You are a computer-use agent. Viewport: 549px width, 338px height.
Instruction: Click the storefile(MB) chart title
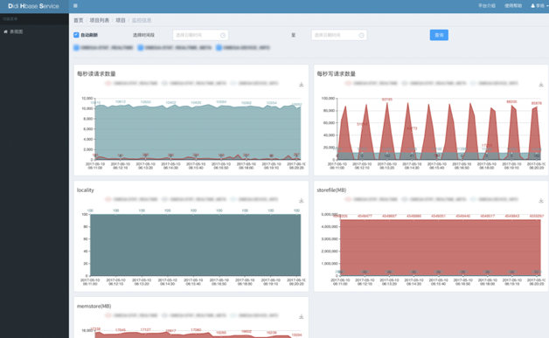pos(331,190)
